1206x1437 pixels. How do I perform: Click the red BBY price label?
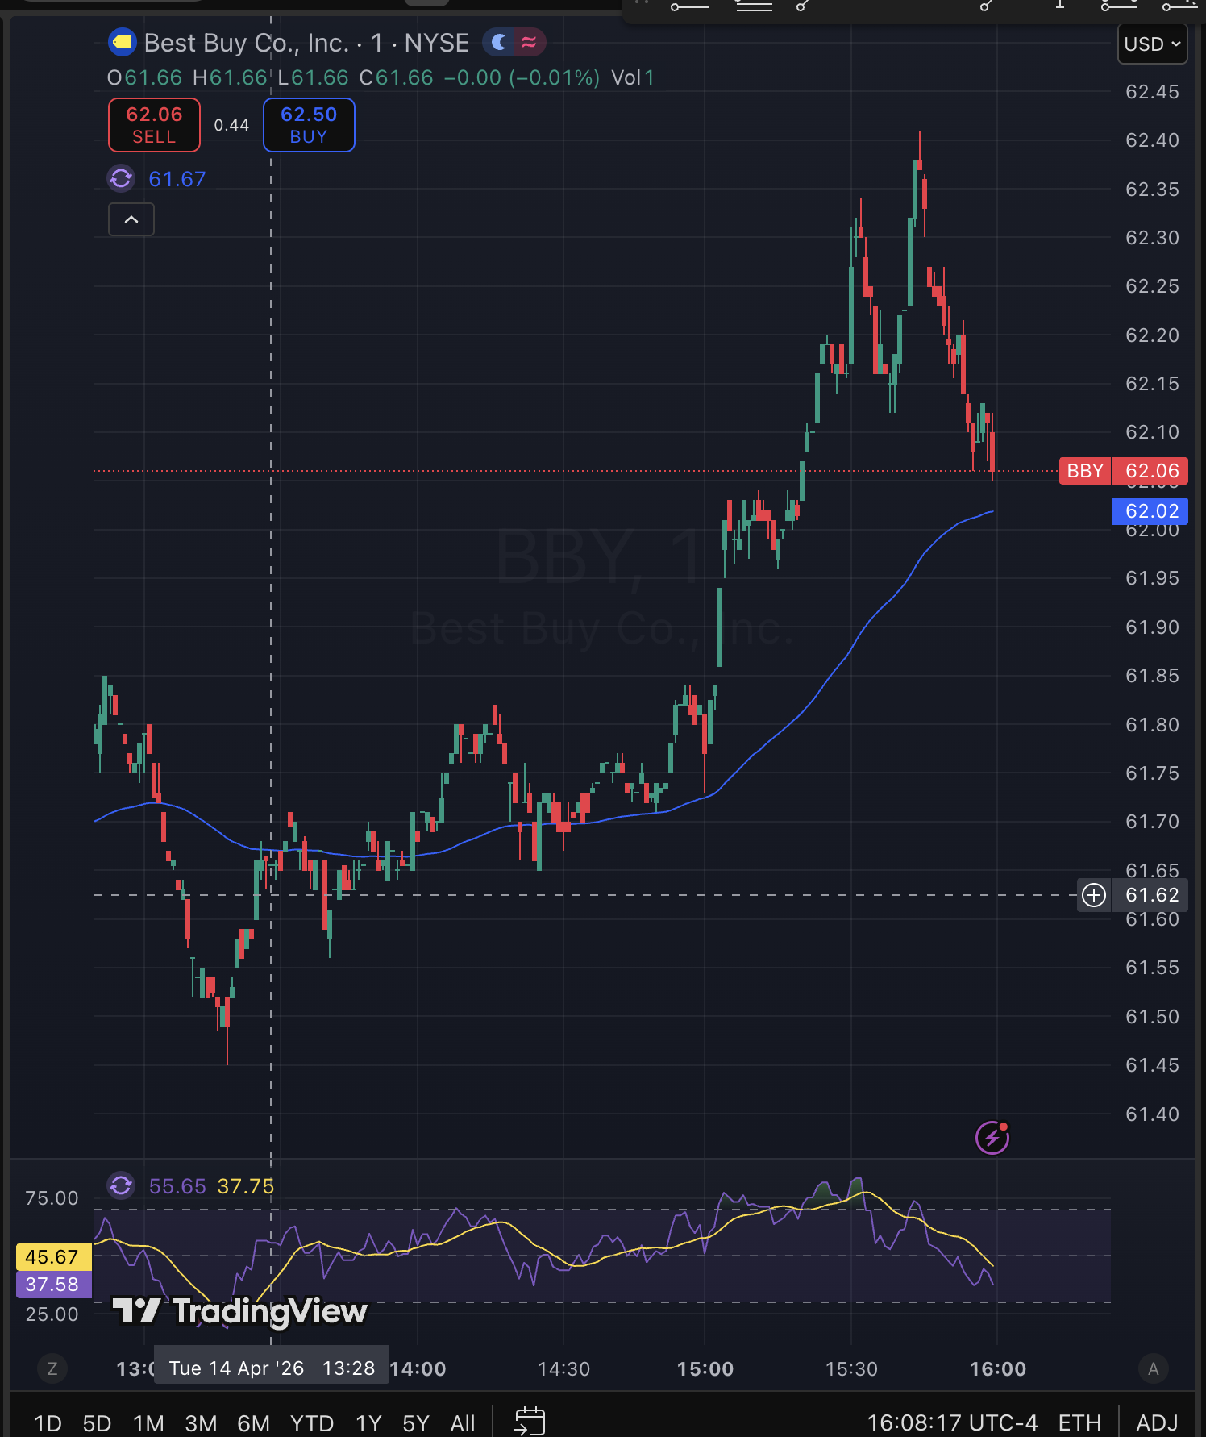coord(1085,471)
